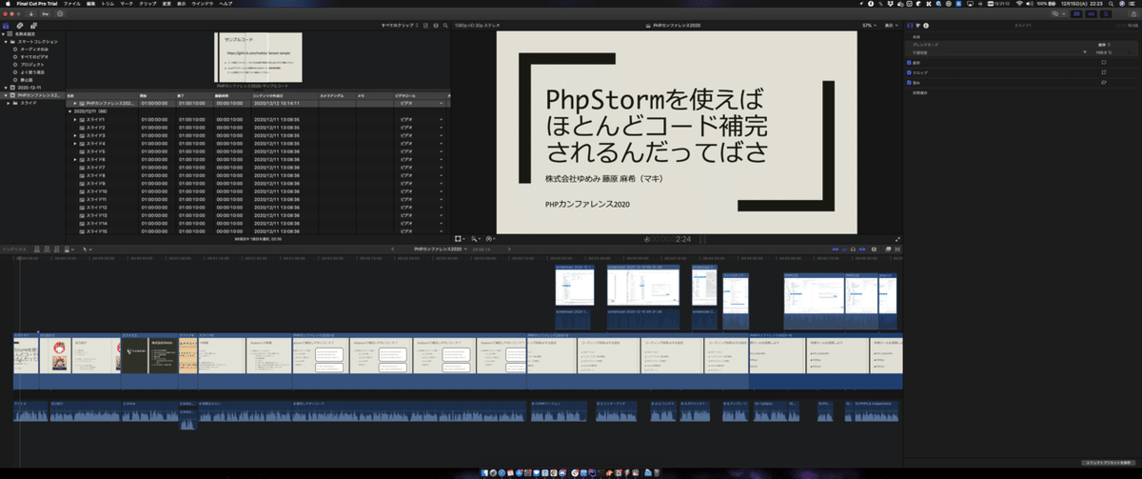This screenshot has width=1142, height=479.
Task: Open the keyword editor key icon
Action: pyautogui.click(x=46, y=13)
